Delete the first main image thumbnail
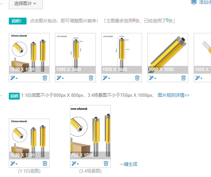211x177 pixels. point(45,78)
